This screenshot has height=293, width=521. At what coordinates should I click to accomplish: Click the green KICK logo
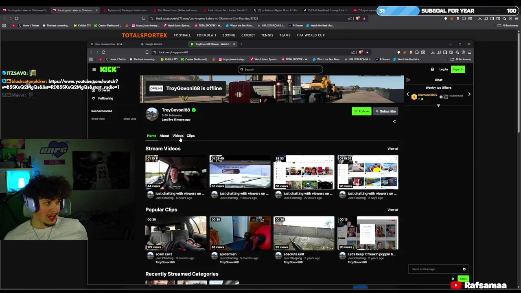109,69
